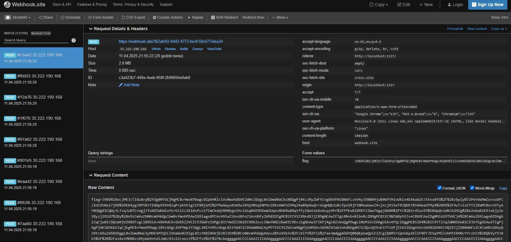Screen dimensions: 511x242
Task: Open the Copy as dropdown
Action: [x=499, y=29]
